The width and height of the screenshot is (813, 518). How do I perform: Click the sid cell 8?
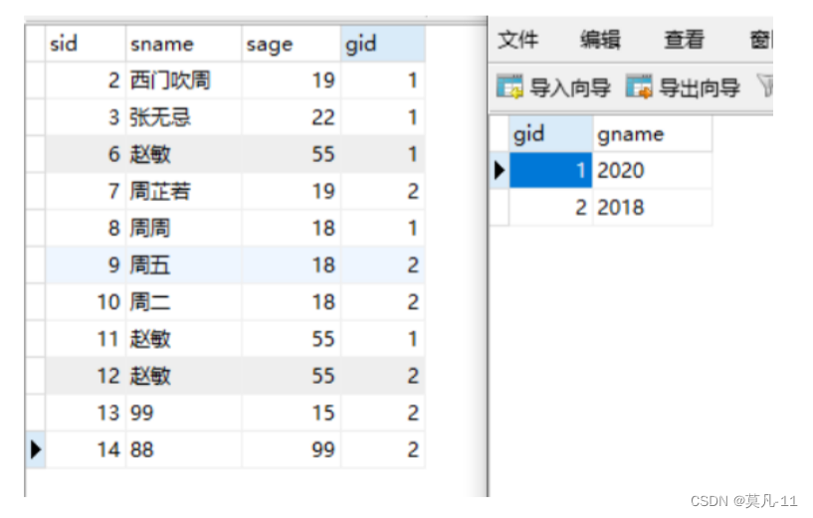(x=85, y=229)
